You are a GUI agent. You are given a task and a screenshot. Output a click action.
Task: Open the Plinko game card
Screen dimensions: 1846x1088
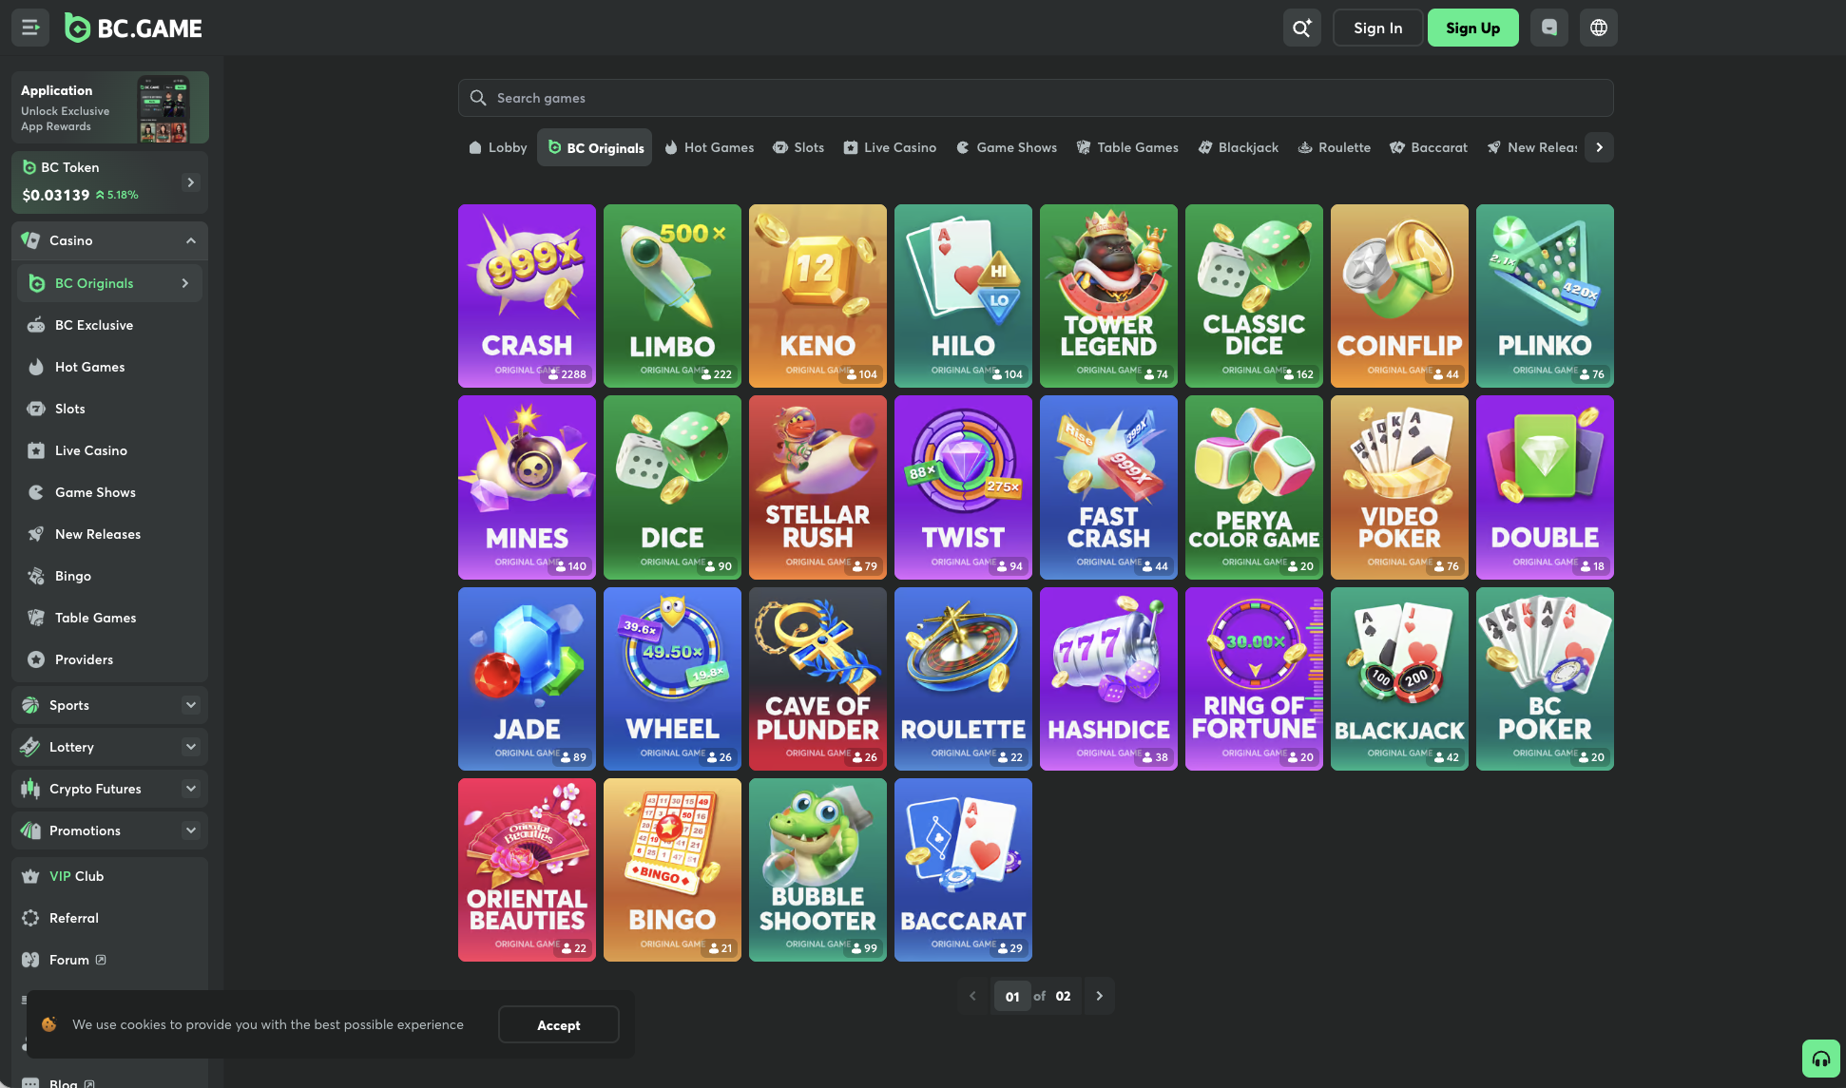coord(1545,296)
